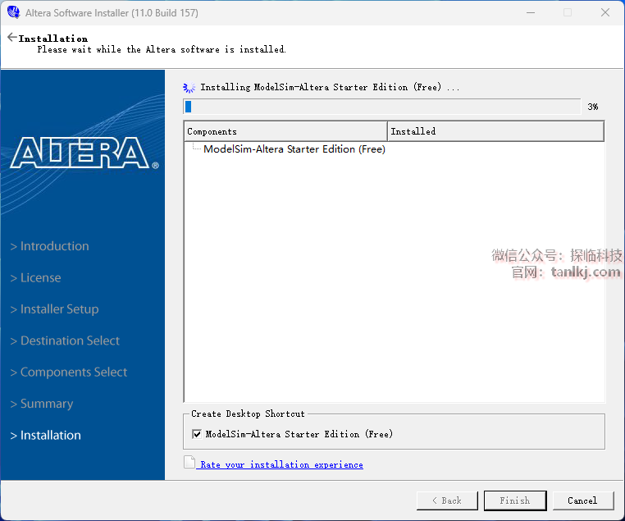Click the Installed column header
This screenshot has width=625, height=521.
495,131
